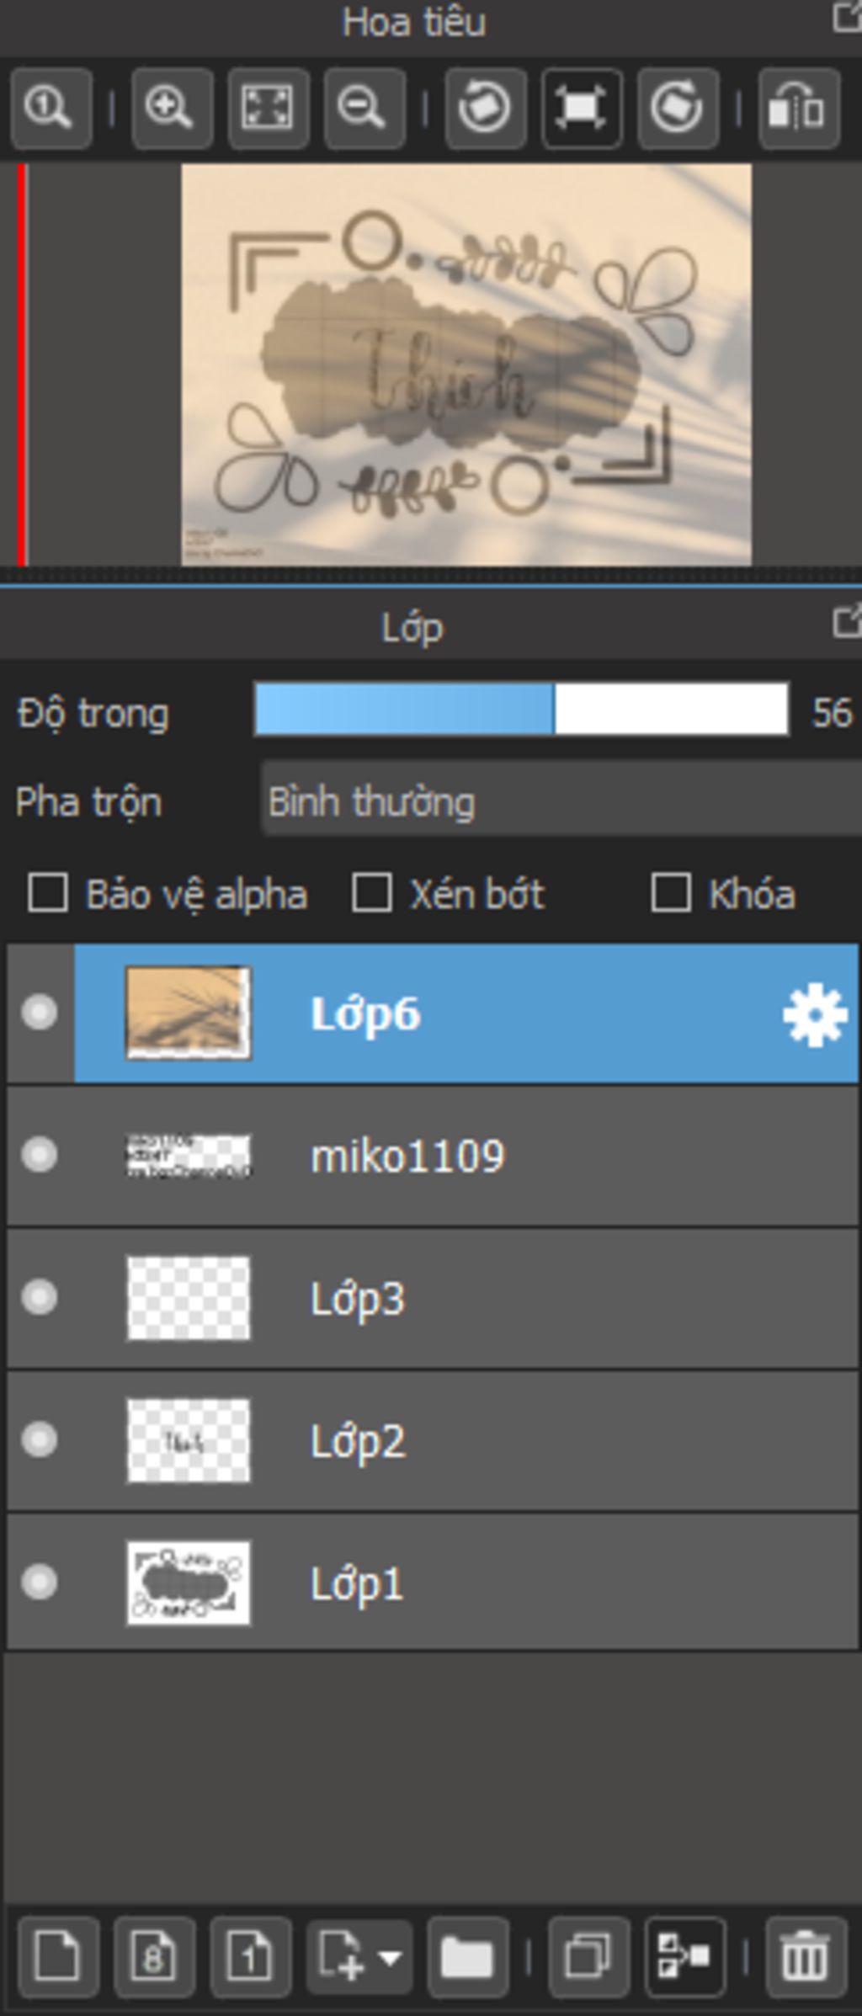Create a new layer folder

(x=467, y=1956)
